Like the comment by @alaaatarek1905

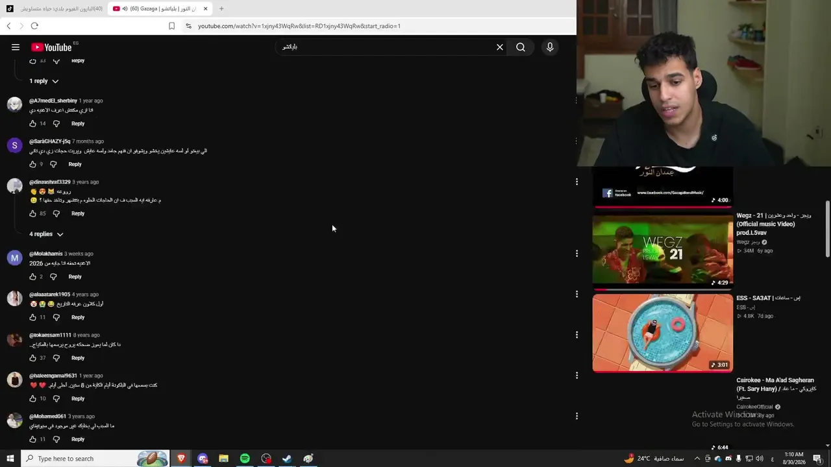click(33, 317)
